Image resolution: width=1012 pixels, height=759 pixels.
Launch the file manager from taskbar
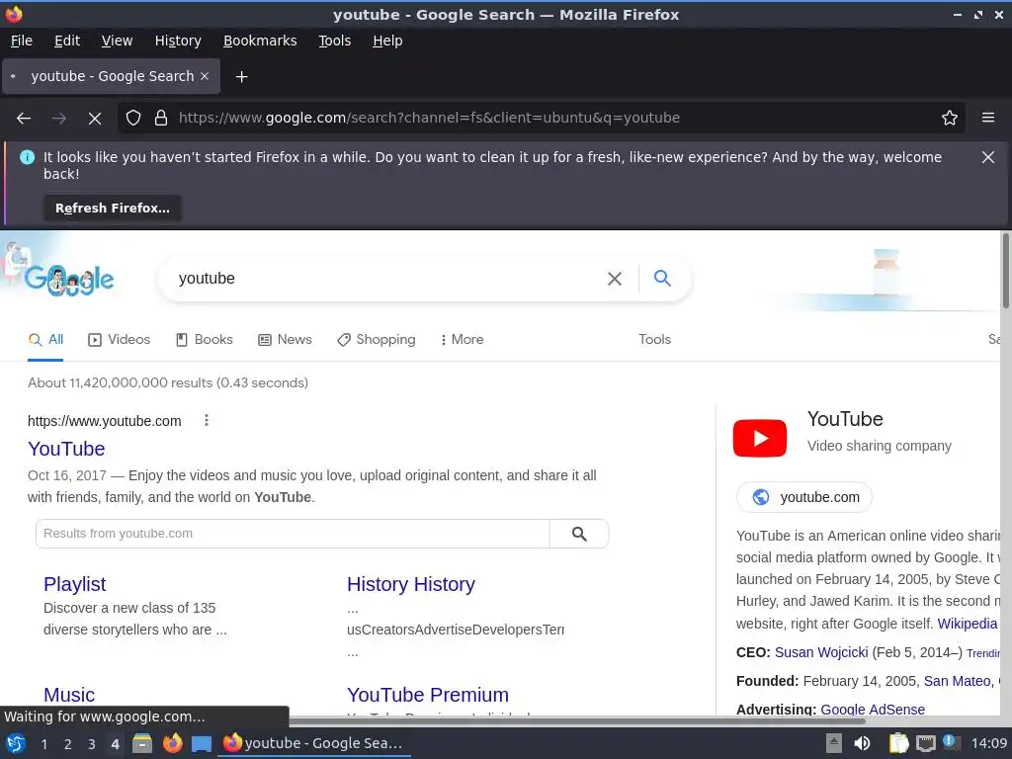pos(142,743)
